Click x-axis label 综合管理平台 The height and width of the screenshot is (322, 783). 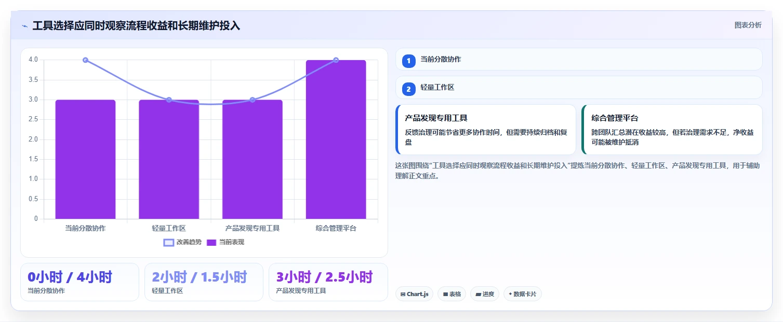[336, 228]
